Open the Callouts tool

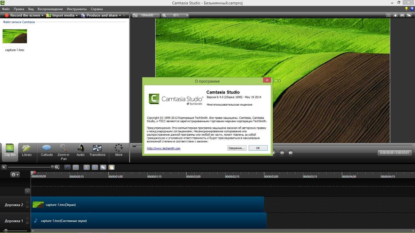tap(47, 150)
